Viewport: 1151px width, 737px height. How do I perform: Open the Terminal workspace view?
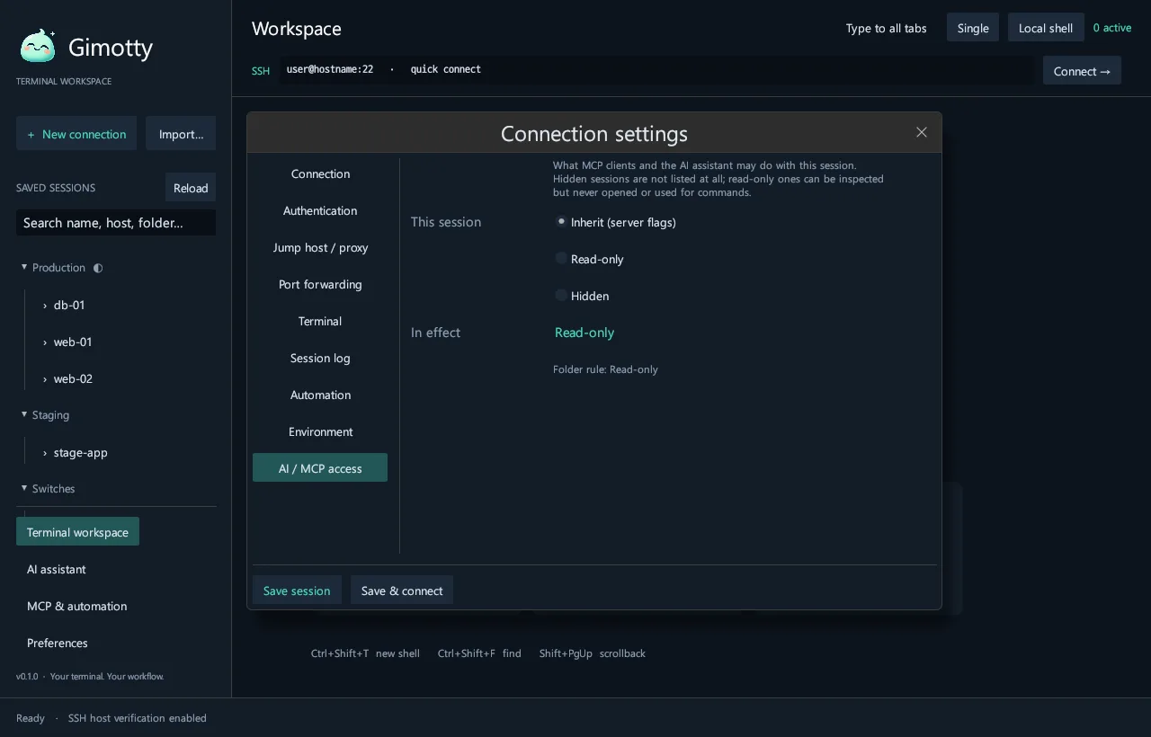click(77, 531)
